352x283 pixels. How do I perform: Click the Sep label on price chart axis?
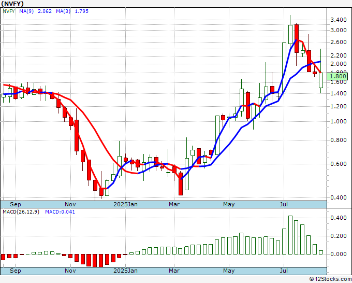click(x=15, y=204)
